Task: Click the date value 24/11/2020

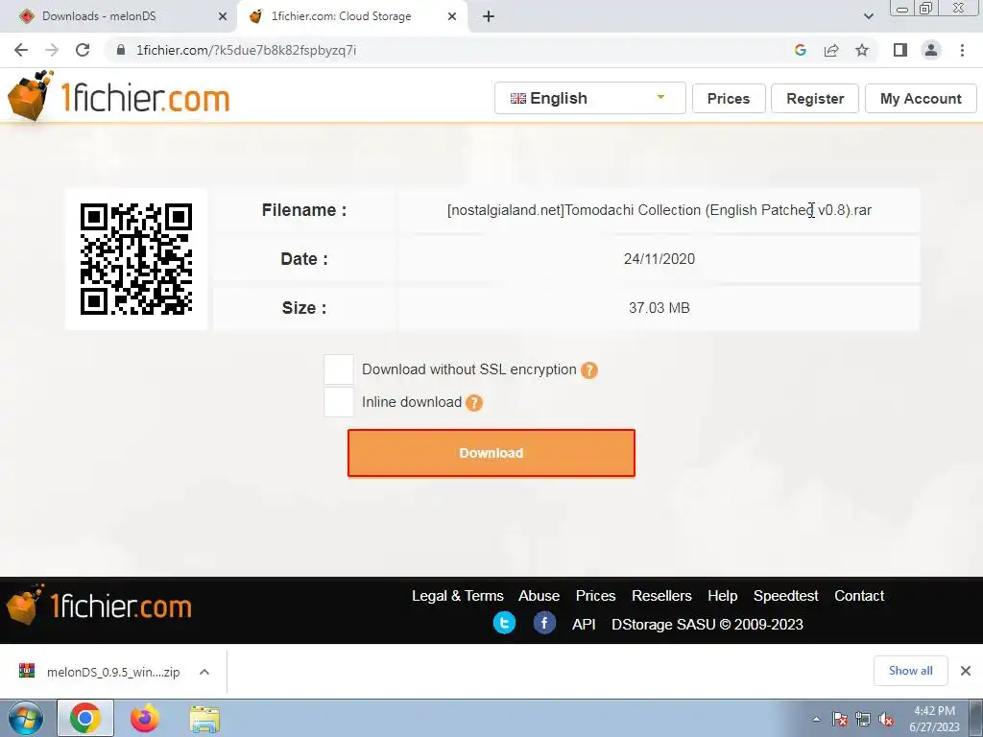Action: pyautogui.click(x=659, y=259)
